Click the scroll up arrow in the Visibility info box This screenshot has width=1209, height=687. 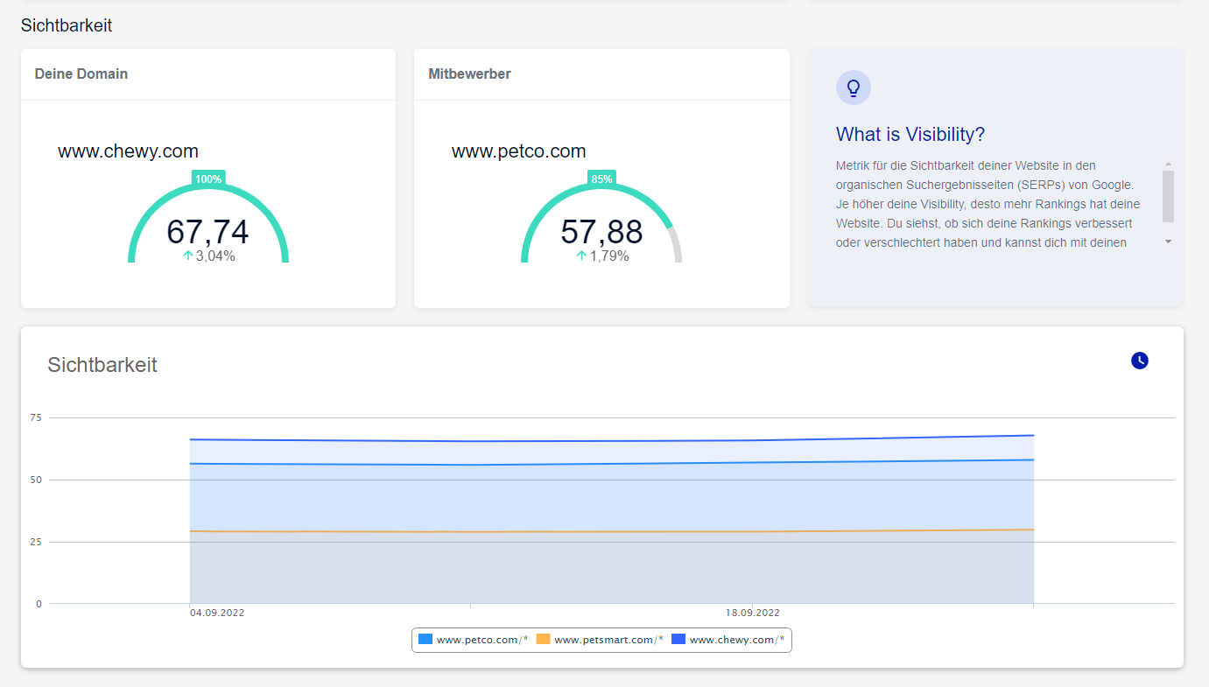click(x=1168, y=165)
